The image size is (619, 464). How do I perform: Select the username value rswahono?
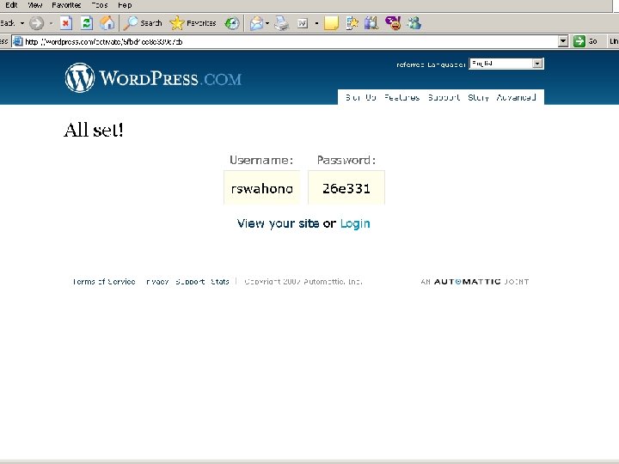[x=261, y=188]
